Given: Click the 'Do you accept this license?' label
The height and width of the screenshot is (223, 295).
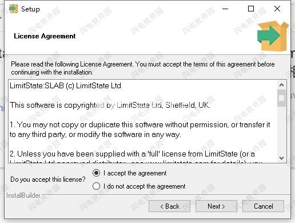Looking at the screenshot, I should 48,179.
